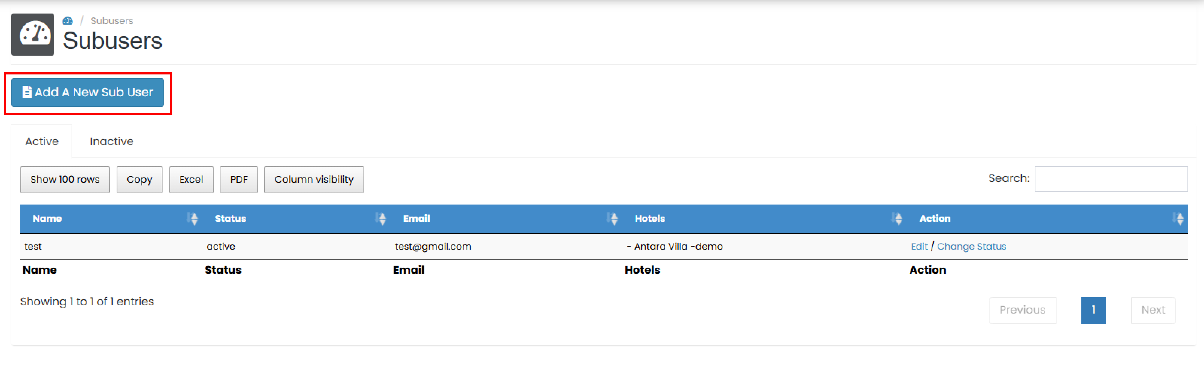Switch to the Inactive tab
Image resolution: width=1204 pixels, height=382 pixels.
click(x=111, y=141)
